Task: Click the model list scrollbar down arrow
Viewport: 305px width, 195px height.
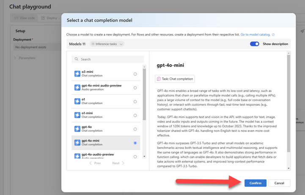Action: click(x=144, y=157)
